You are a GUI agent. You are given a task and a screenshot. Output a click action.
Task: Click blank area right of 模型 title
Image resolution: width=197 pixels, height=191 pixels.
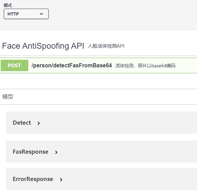pyautogui.click(x=104, y=97)
